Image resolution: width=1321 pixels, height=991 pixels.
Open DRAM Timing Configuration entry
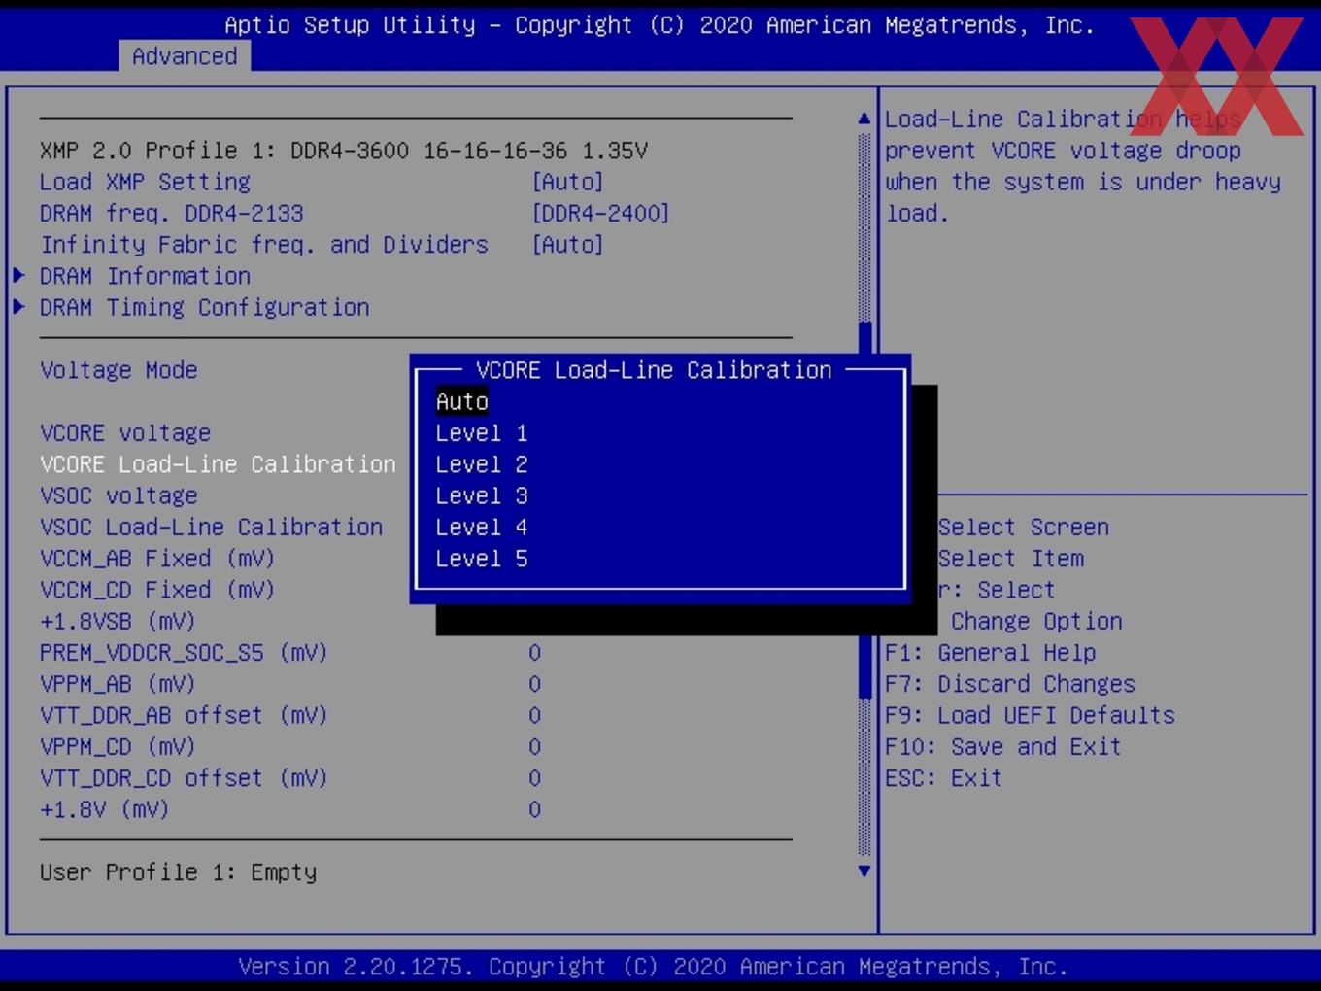pyautogui.click(x=204, y=307)
